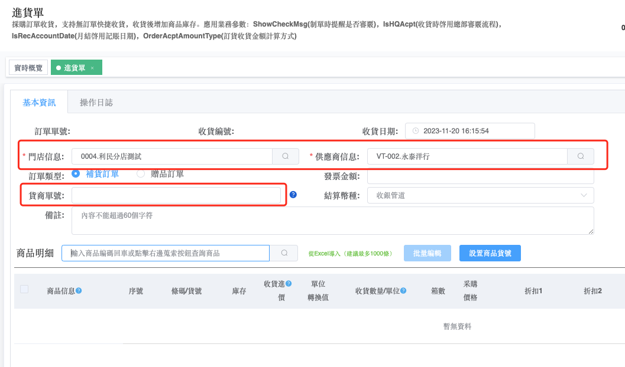Click the help icon next to 收貨數量/單位 header
Image resolution: width=625 pixels, height=367 pixels.
(403, 290)
